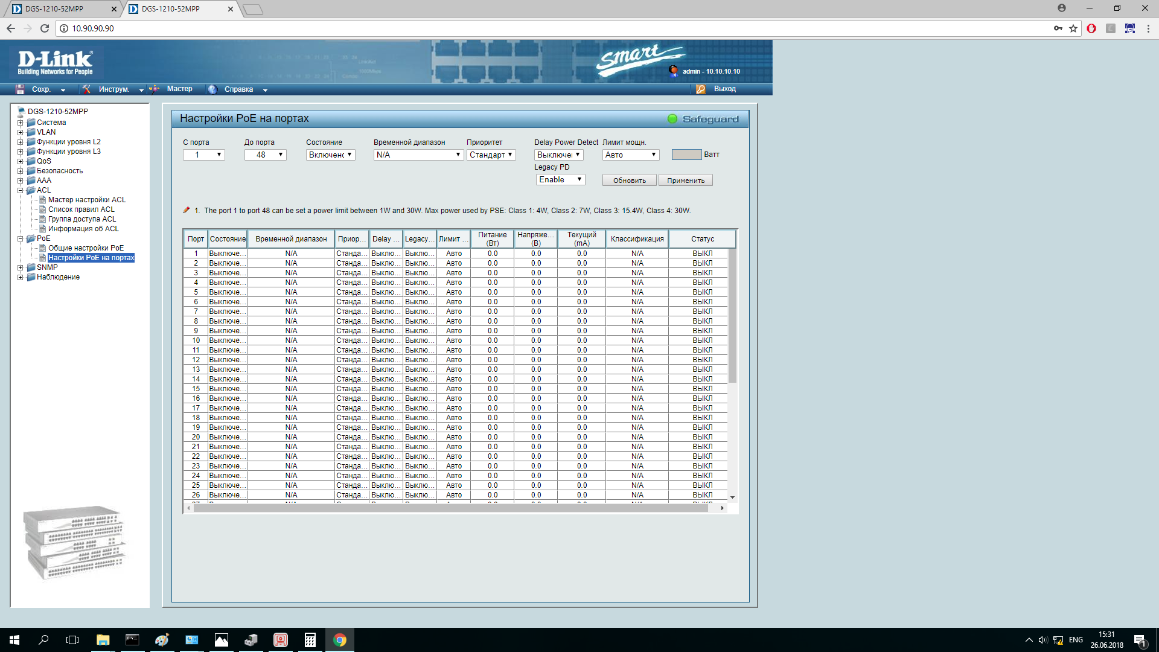Viewport: 1159px width, 652px height.
Task: Collapse the ACL tree folder
Action: 21,190
